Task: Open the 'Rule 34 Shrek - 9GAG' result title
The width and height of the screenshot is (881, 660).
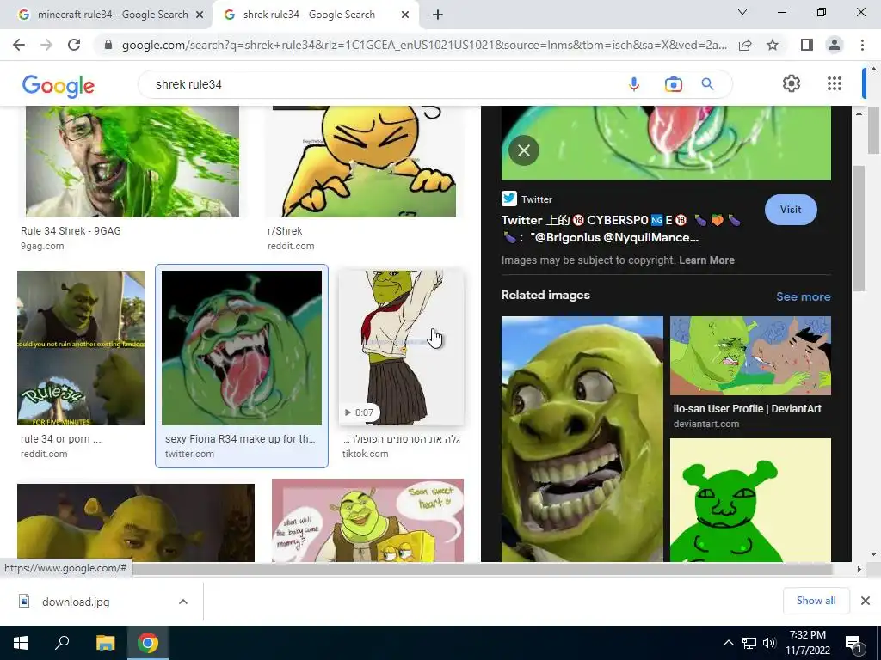Action: click(71, 230)
